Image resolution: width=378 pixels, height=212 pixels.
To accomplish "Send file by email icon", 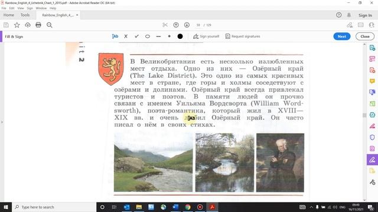I will coord(361,25).
